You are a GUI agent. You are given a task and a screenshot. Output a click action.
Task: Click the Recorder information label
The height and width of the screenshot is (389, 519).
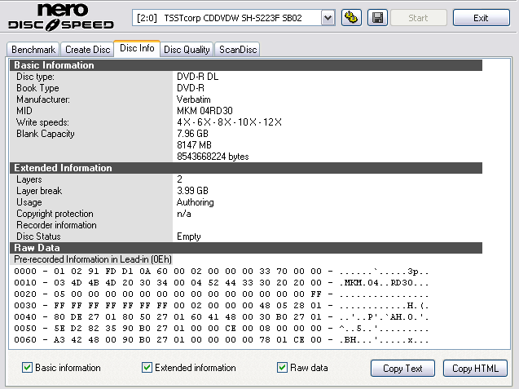56,225
